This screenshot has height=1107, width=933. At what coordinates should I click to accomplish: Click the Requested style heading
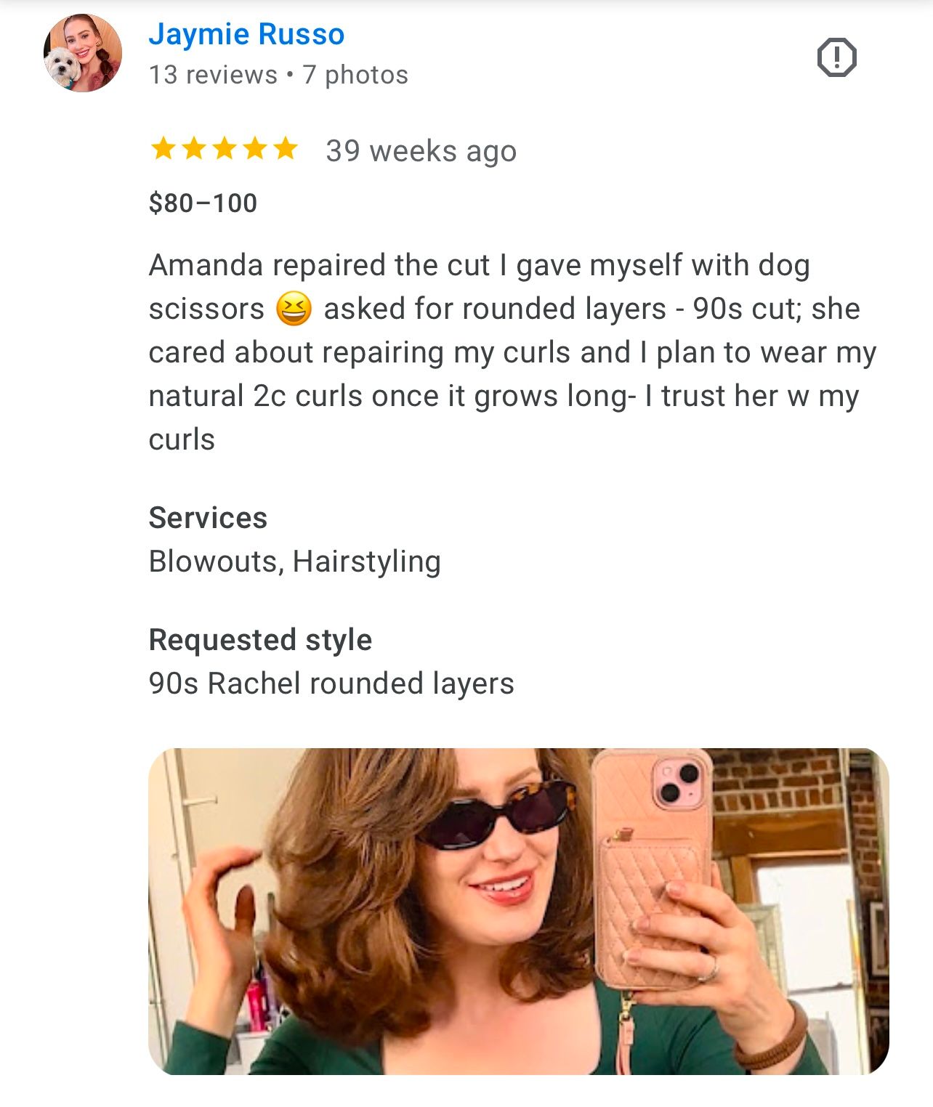(260, 640)
